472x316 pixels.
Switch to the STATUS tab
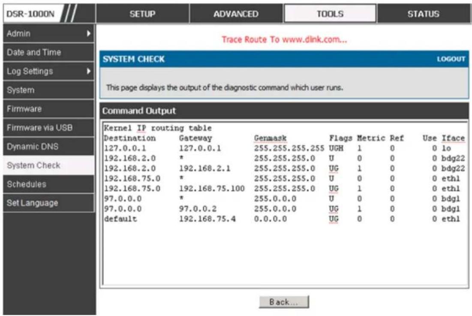point(423,14)
